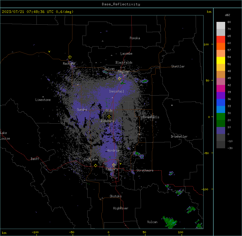Image resolution: width=242 pixels, height=236 pixels.
Task: Select the yellow 54–51 dBZ legend swatch
Action: [221, 61]
